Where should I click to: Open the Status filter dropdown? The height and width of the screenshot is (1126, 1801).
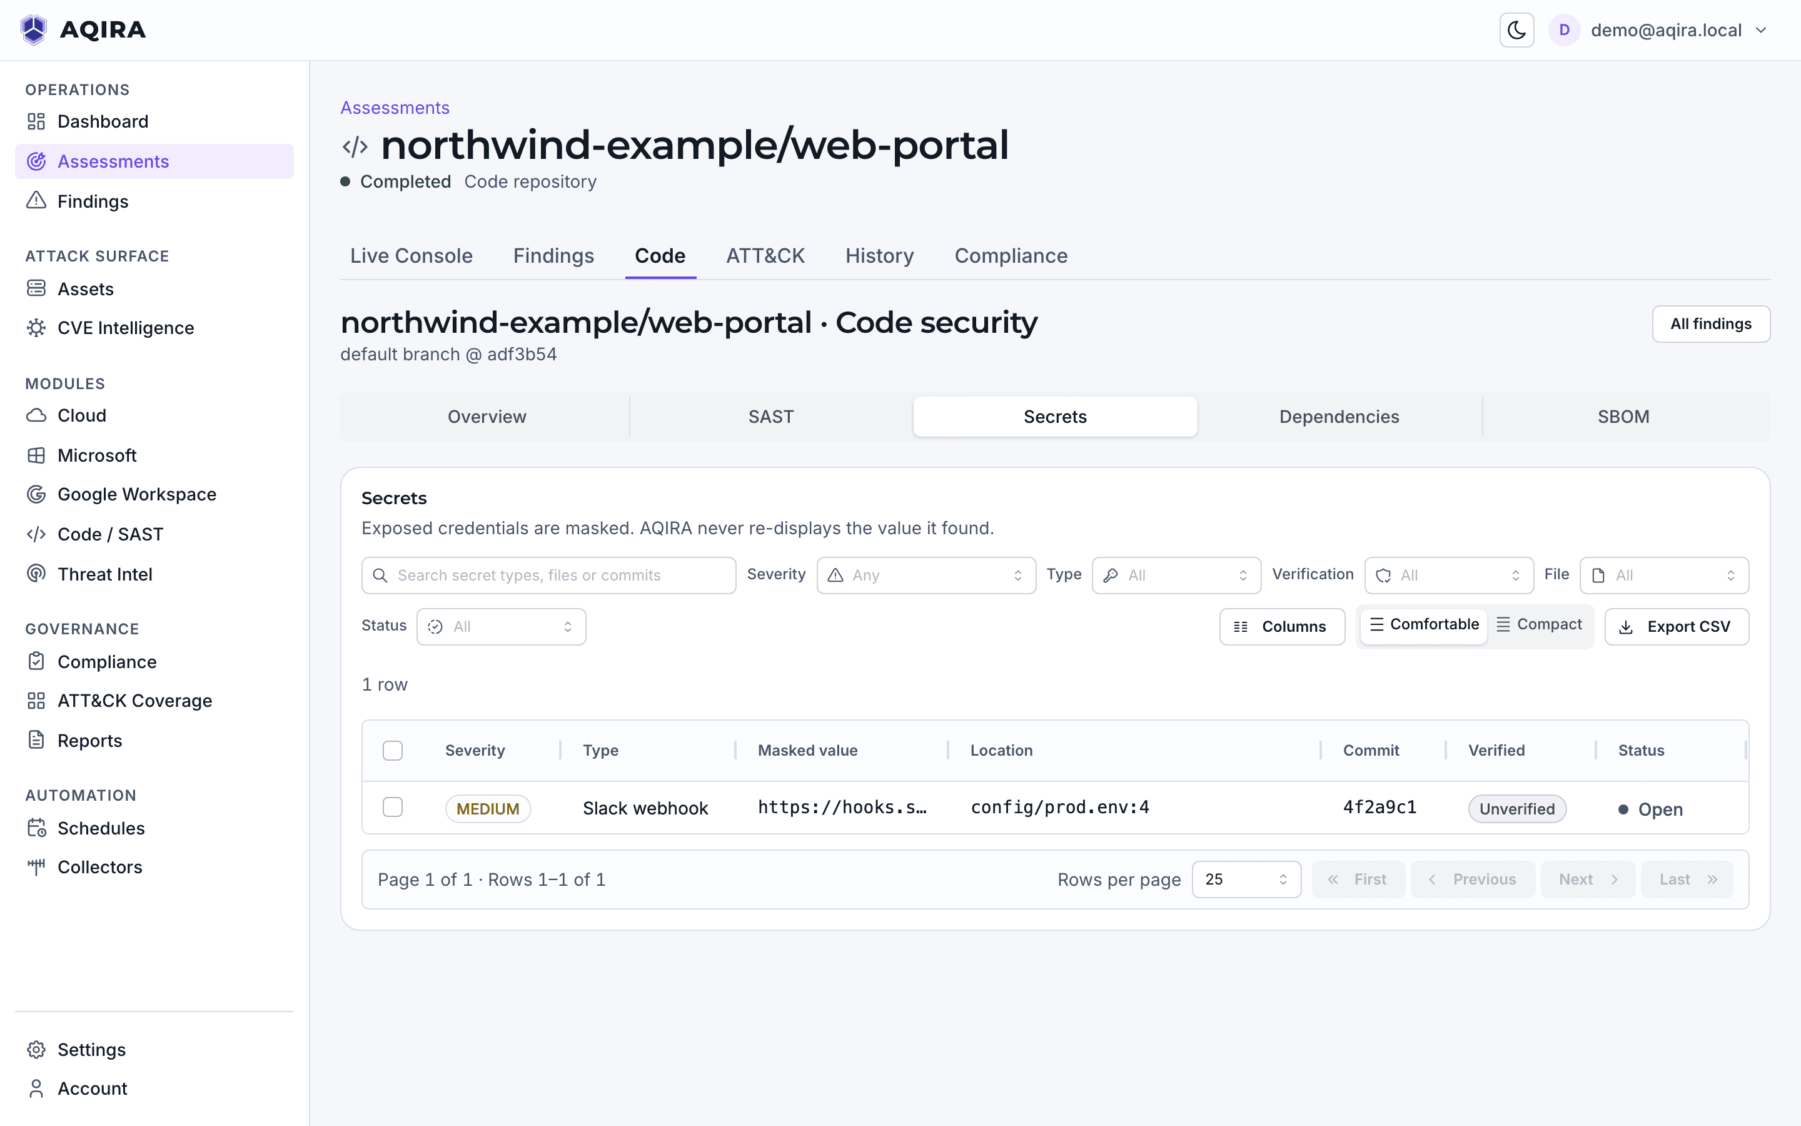pos(501,626)
